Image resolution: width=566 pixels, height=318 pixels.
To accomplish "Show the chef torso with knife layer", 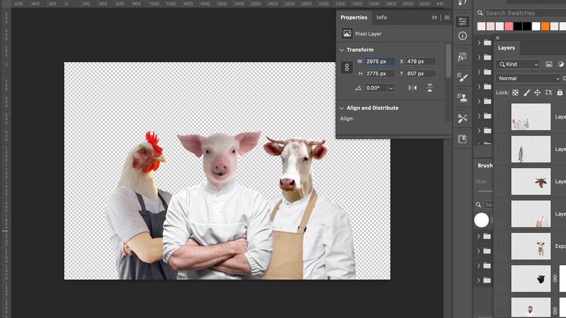I will point(501,117).
